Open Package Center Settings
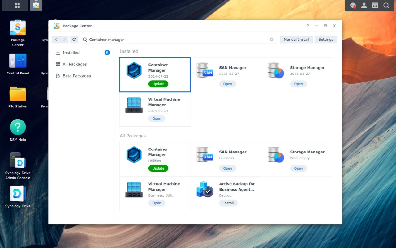 [326, 40]
